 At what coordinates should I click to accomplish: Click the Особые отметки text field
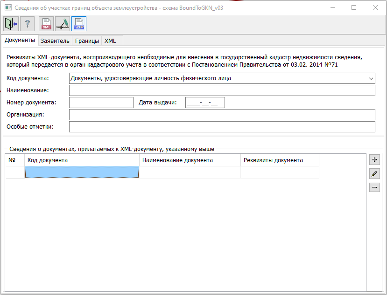(222, 127)
